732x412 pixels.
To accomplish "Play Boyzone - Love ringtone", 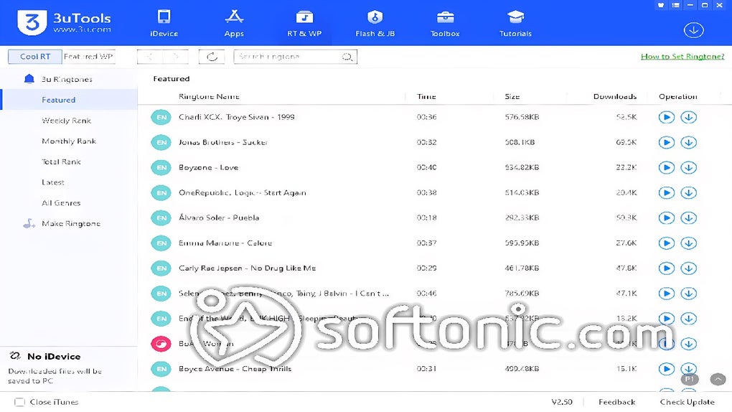I will [x=666, y=168].
